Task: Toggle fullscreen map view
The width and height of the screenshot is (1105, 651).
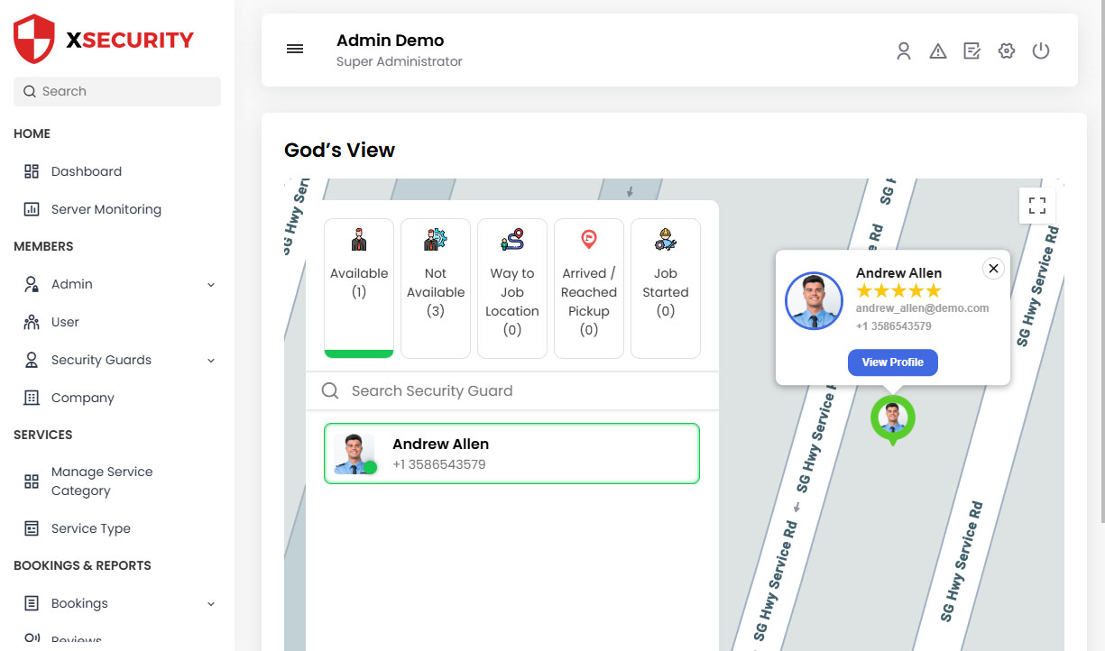Action: (x=1037, y=206)
